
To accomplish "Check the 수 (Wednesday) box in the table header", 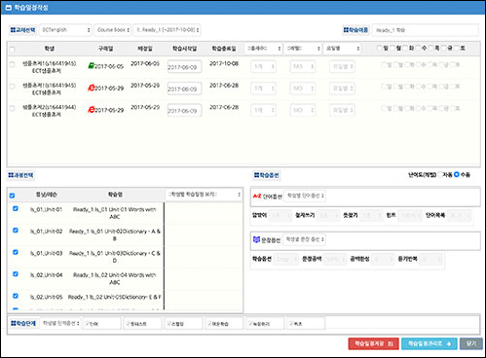I will click(418, 48).
